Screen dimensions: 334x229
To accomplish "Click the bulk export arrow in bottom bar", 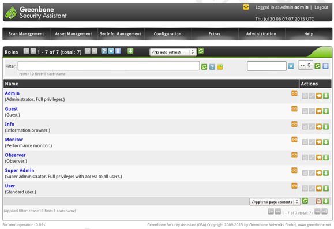I will click(x=326, y=201).
